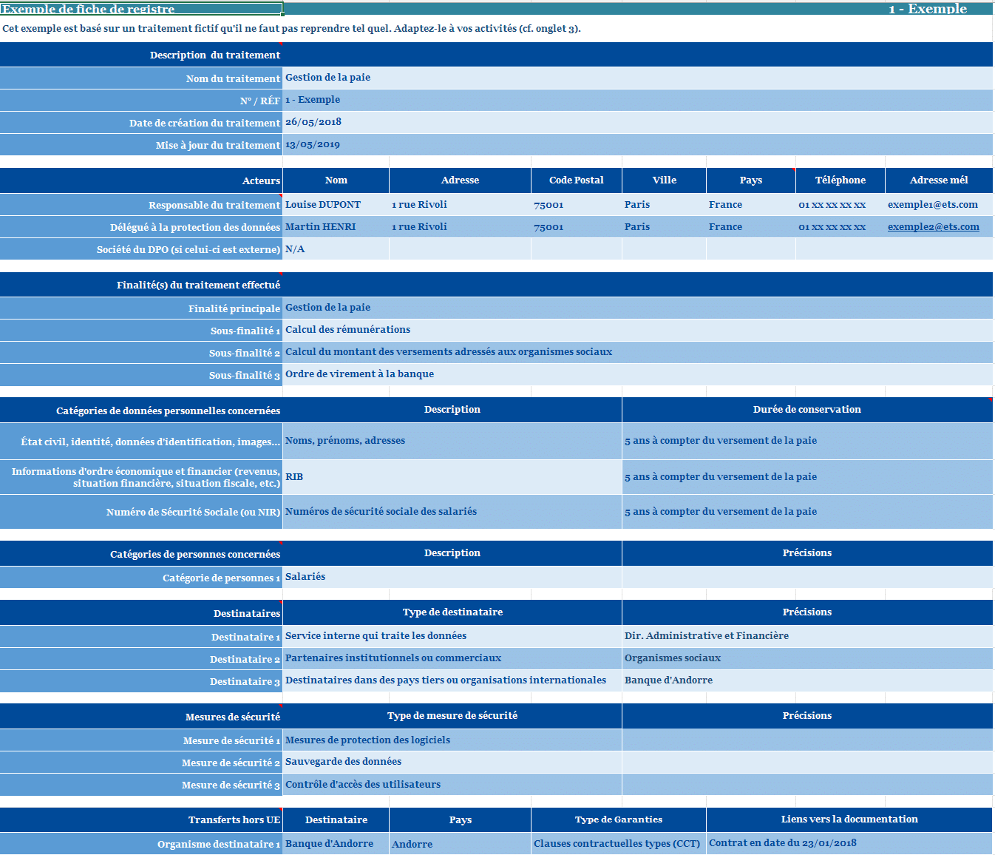Image resolution: width=995 pixels, height=855 pixels.
Task: Select the cell containing 'exemple1@ets.com'
Action: [939, 205]
